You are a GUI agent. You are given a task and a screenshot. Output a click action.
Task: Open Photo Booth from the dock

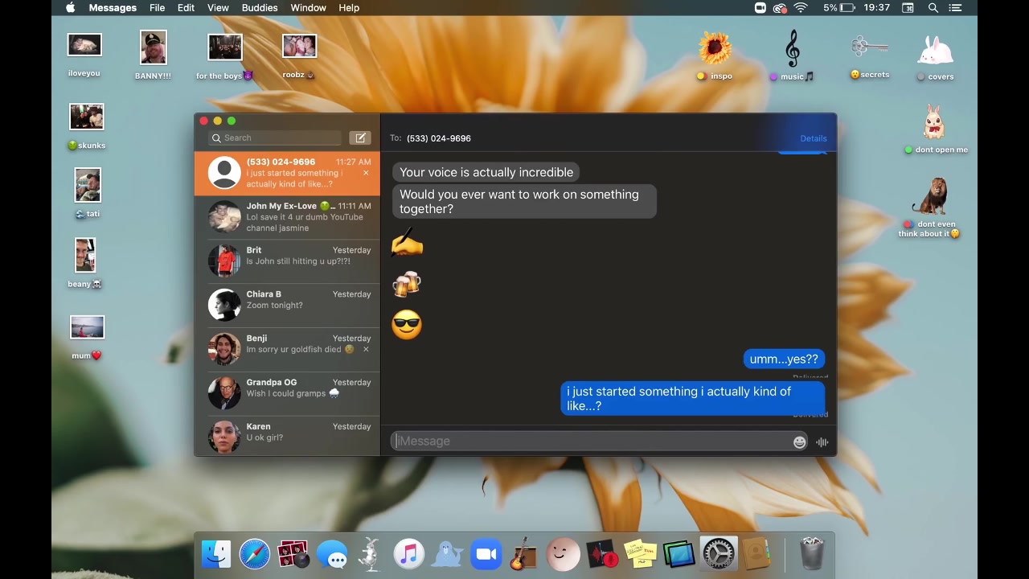pos(293,554)
